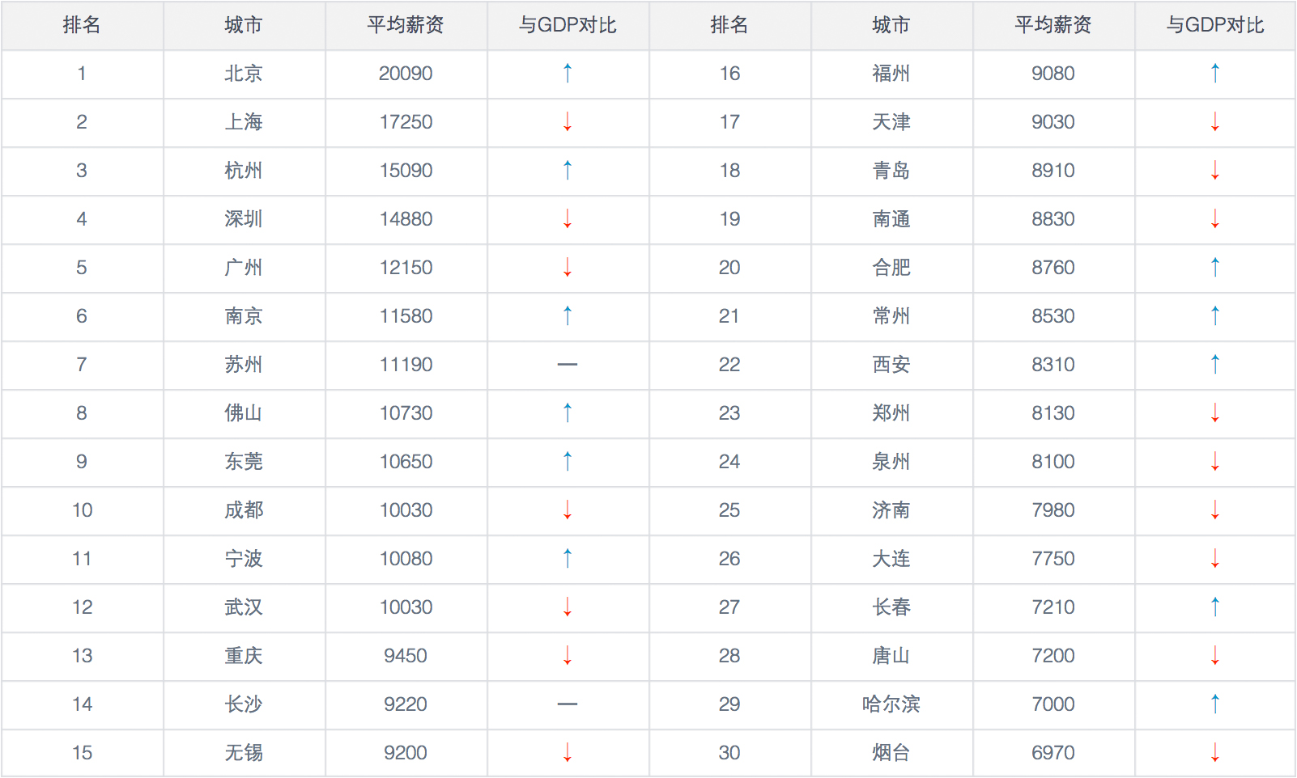This screenshot has height=778, width=1297.
Task: Click the dash symbol in the 苏州 row
Action: coord(568,365)
